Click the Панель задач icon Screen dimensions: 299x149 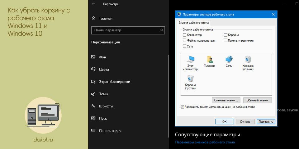click(x=93, y=131)
